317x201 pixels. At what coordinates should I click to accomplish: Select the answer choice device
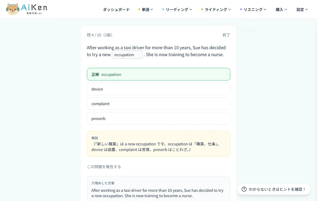pyautogui.click(x=158, y=89)
